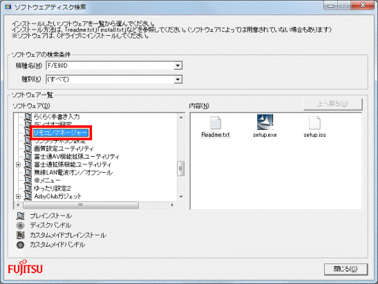Click the 上へ戻る(U) button
The image size is (378, 284).
tap(332, 104)
